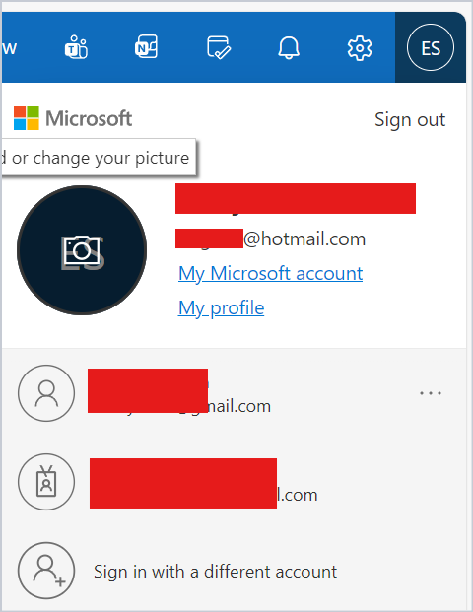
Task: Sign out of the account
Action: click(x=410, y=119)
